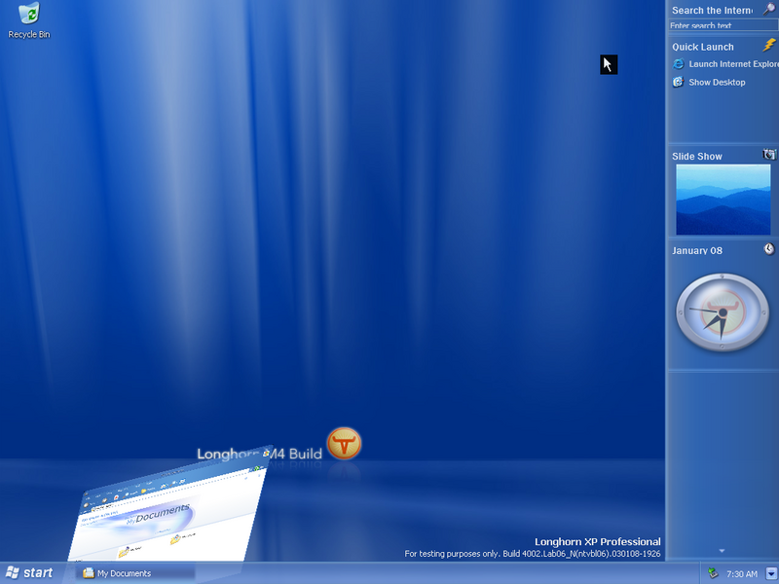Click the Quick Launch tile header

tap(702, 47)
